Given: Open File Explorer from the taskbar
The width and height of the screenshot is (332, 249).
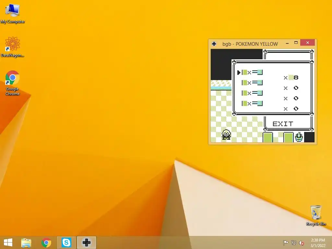Looking at the screenshot, I should (26, 243).
